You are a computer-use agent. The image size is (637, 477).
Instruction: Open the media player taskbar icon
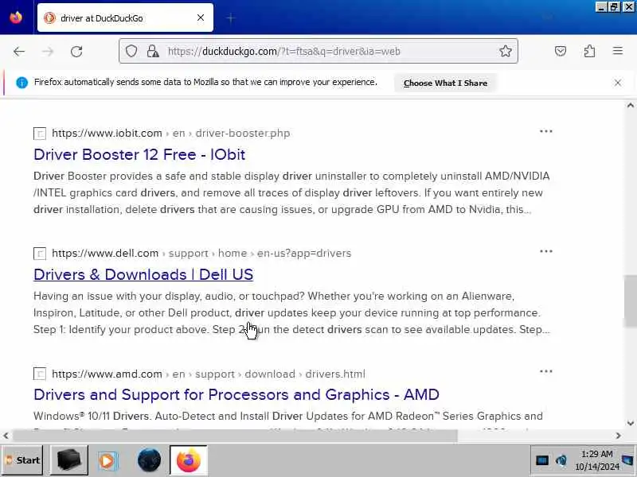tap(107, 460)
